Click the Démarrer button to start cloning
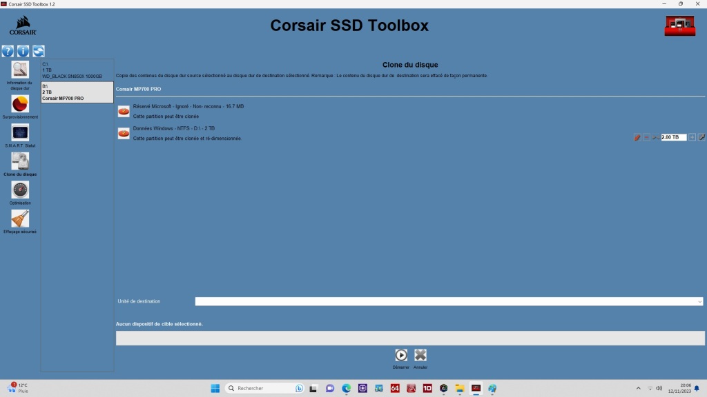The height and width of the screenshot is (397, 707). [402, 355]
